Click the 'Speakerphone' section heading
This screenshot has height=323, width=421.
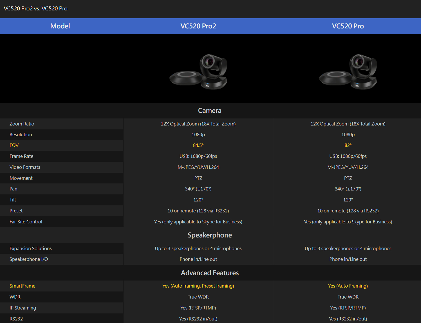pyautogui.click(x=210, y=235)
